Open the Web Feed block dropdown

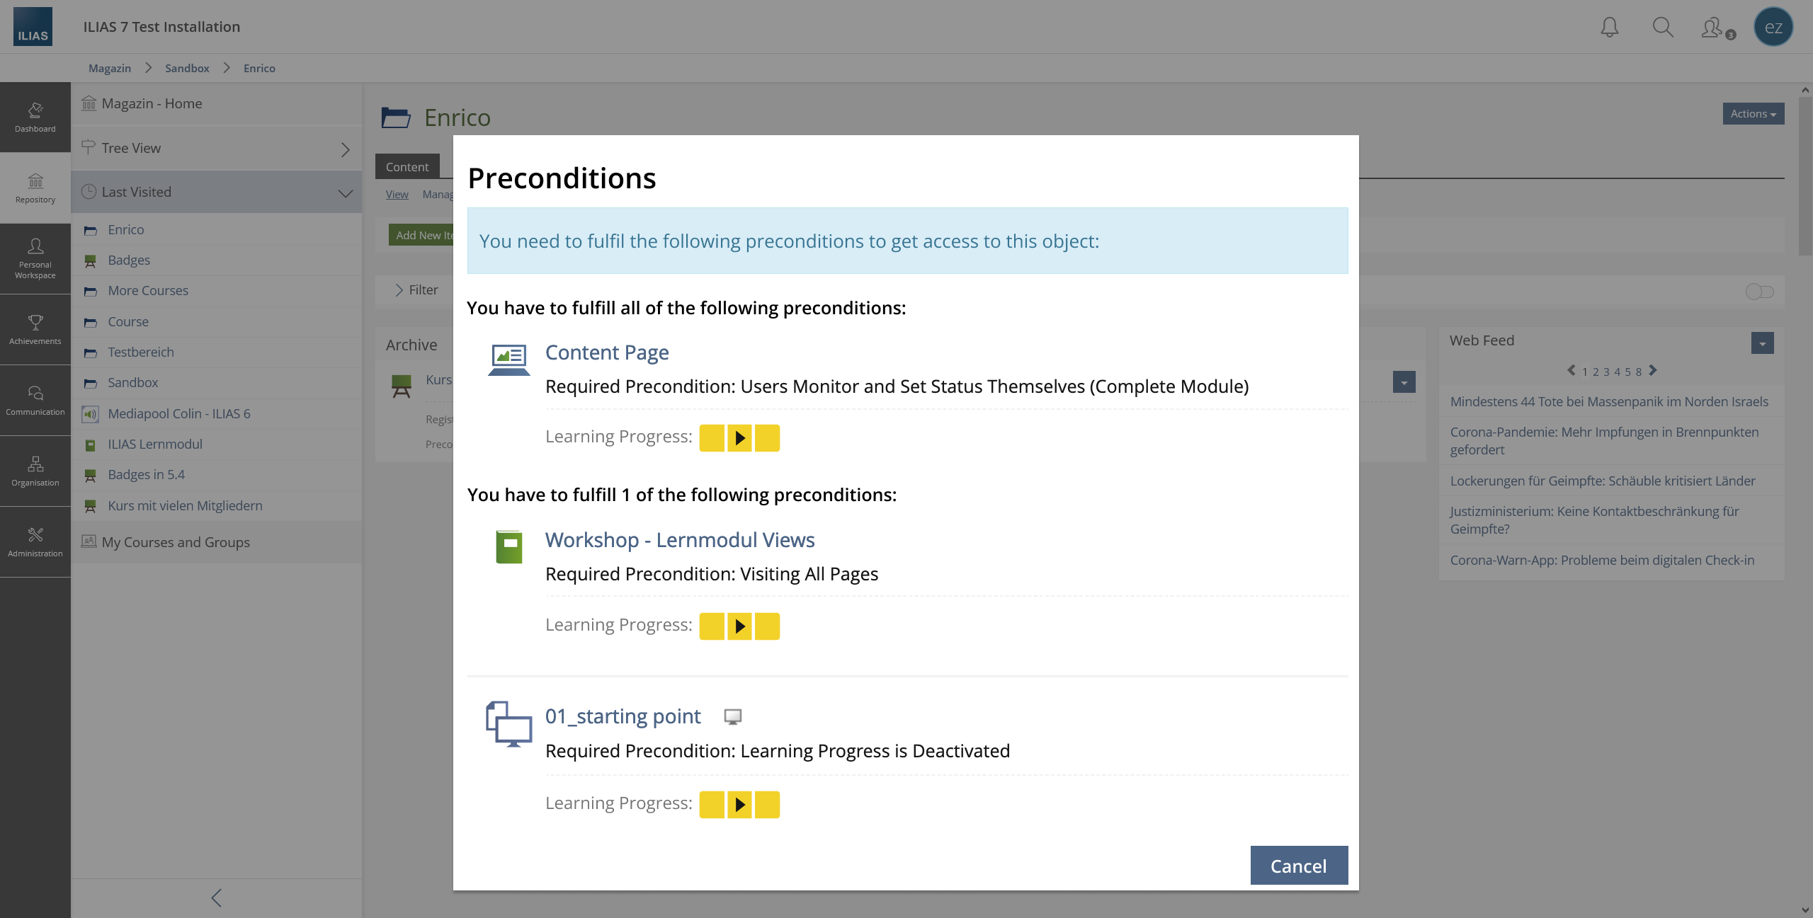tap(1762, 343)
